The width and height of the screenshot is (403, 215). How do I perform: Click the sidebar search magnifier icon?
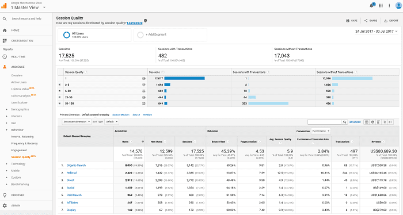[x=5, y=19]
